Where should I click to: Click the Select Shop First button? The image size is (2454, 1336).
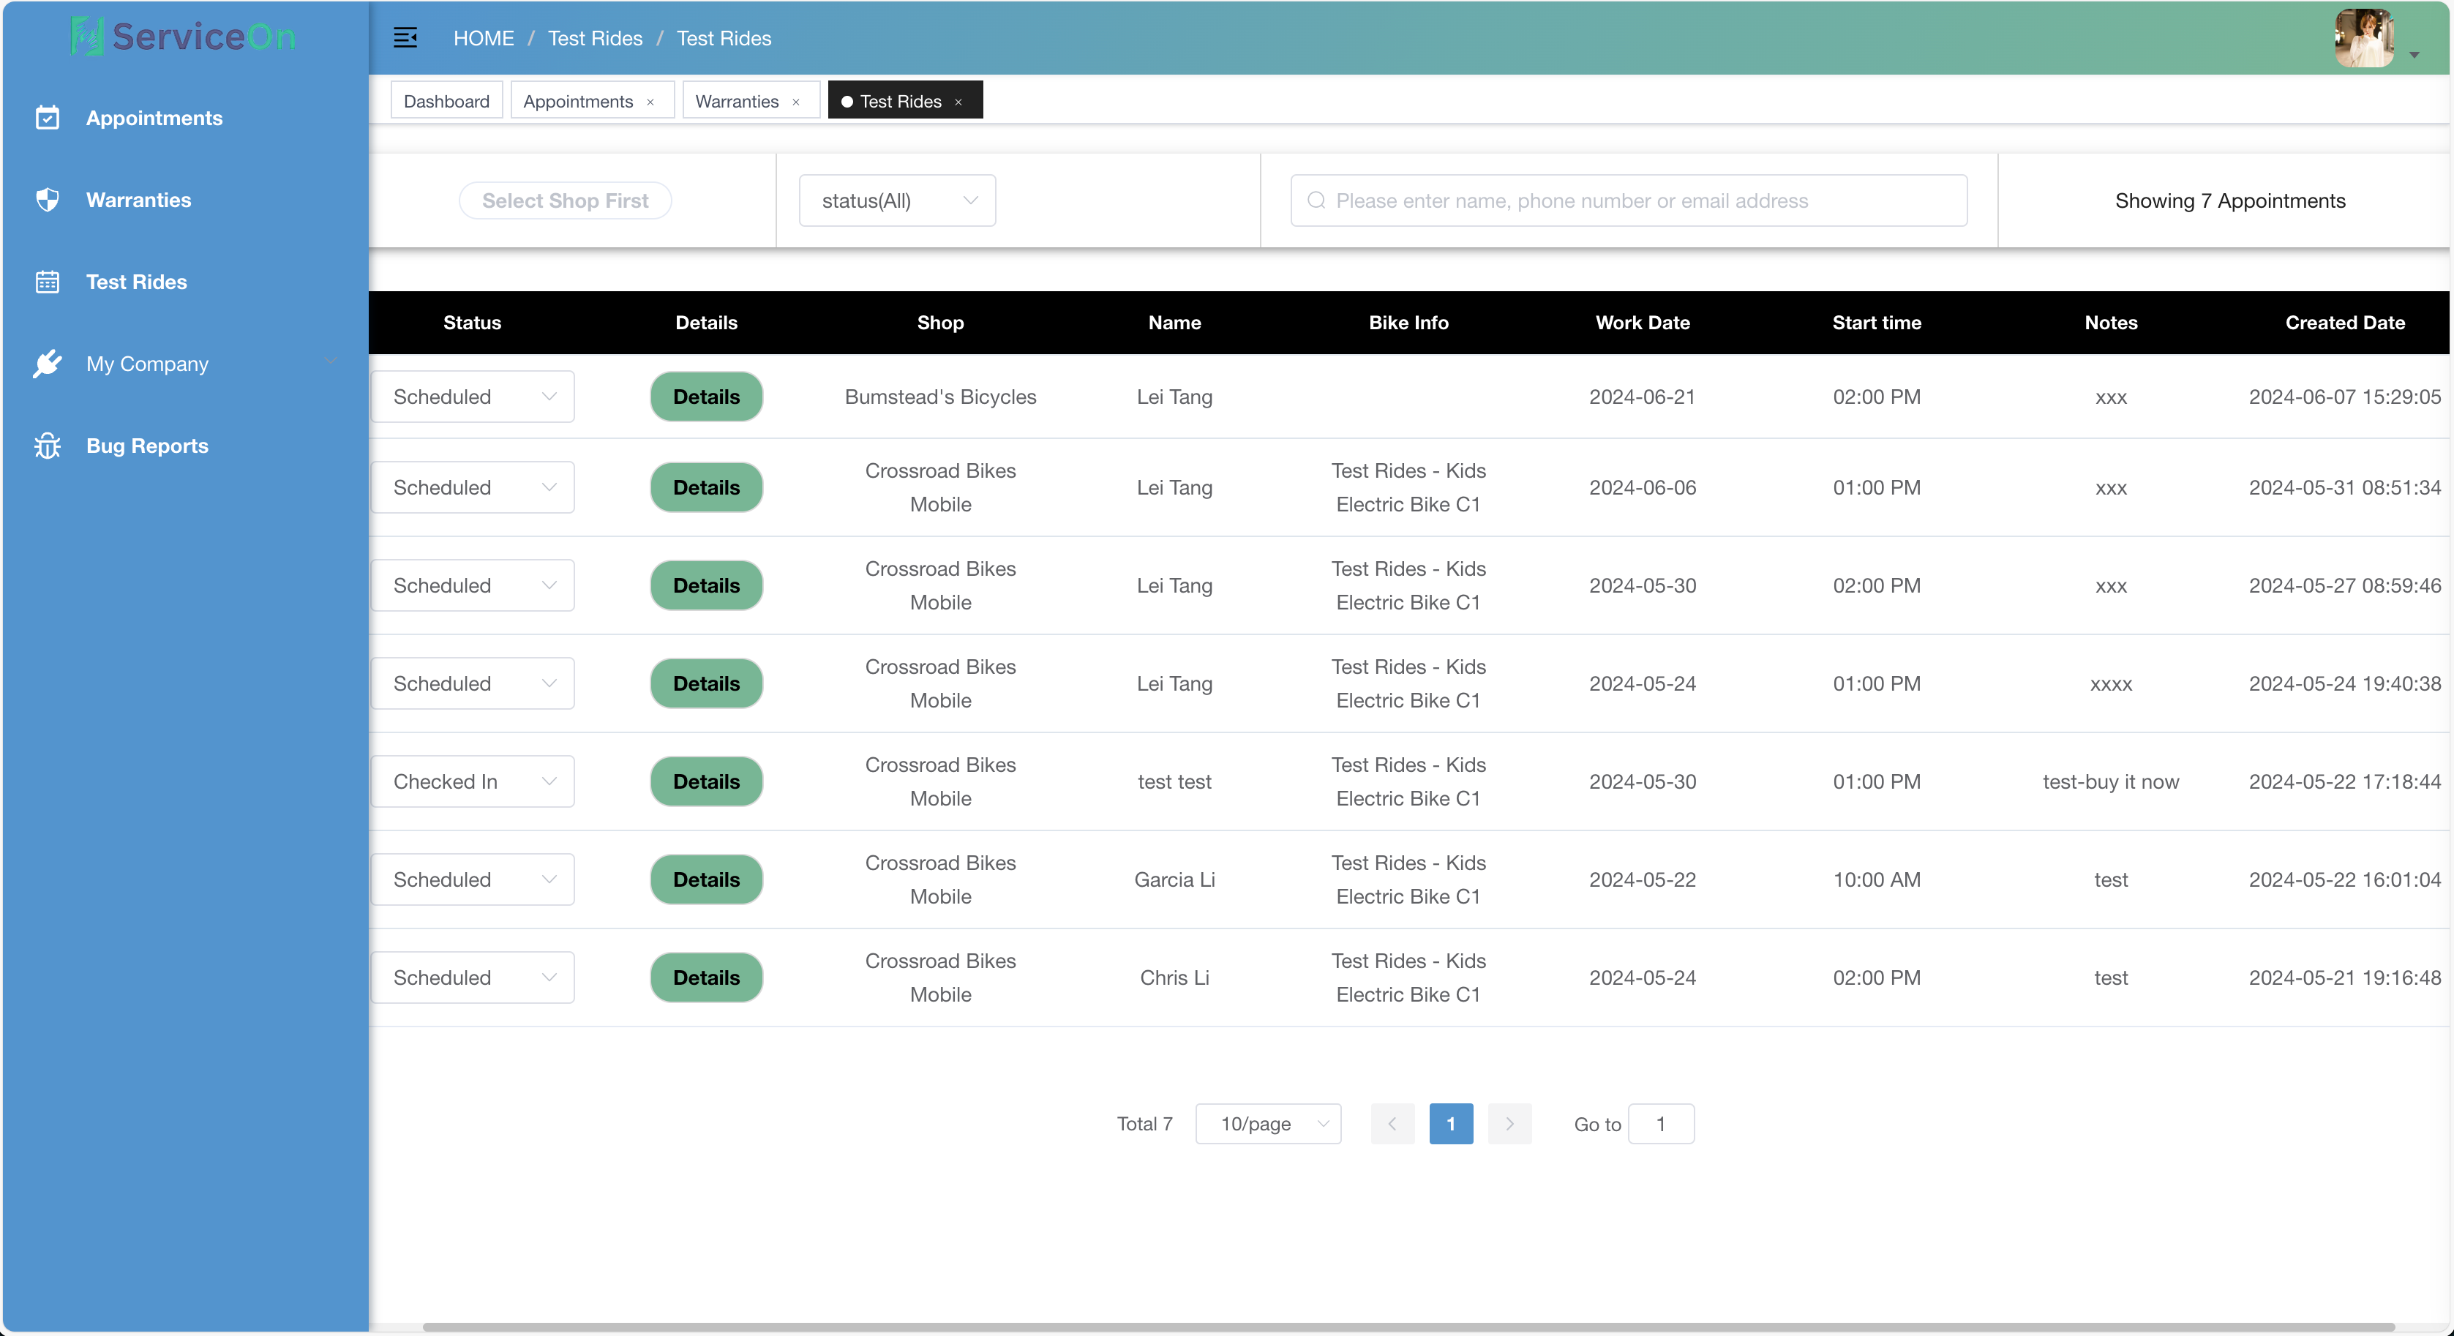565,201
